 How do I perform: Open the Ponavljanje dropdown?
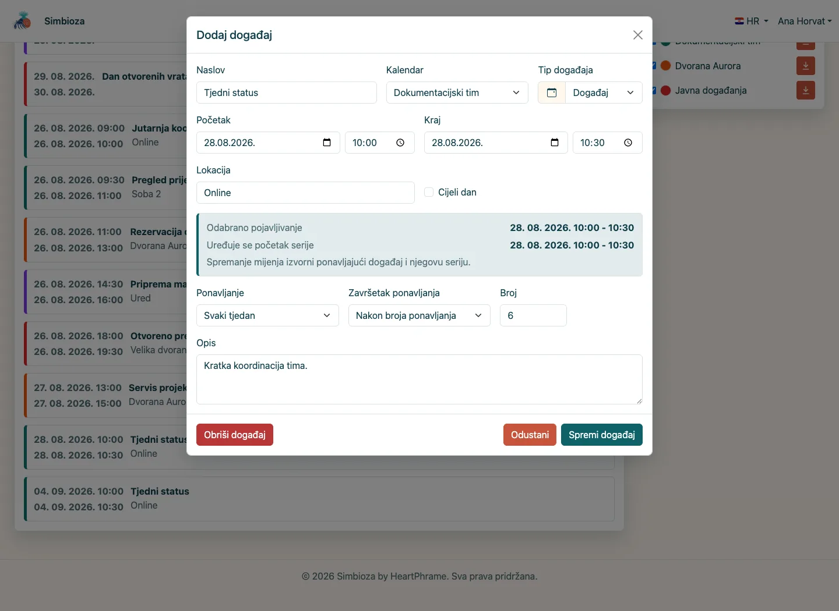coord(267,315)
